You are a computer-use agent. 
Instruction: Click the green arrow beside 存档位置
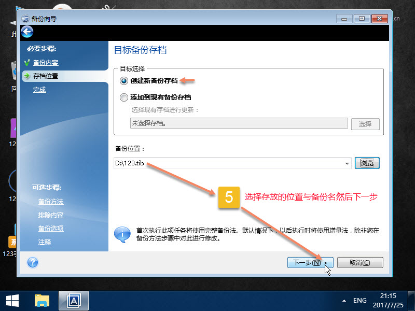pyautogui.click(x=28, y=76)
